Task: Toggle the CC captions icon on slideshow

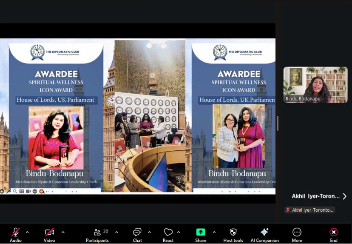Action: [21, 192]
